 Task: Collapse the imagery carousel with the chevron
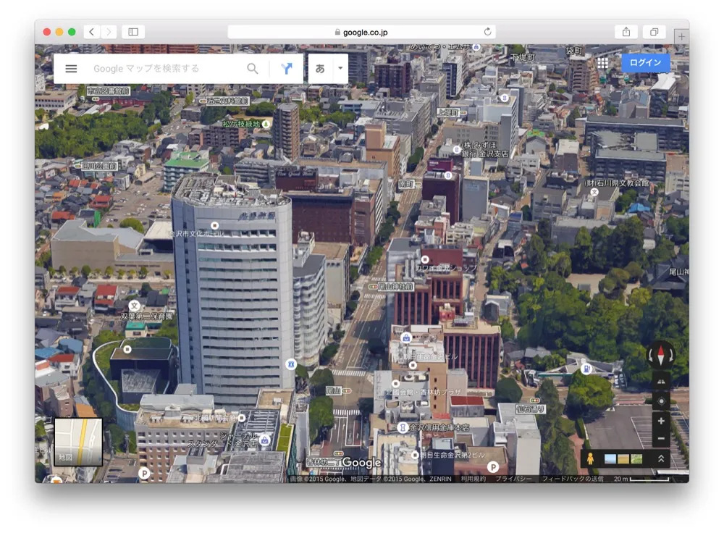660,457
